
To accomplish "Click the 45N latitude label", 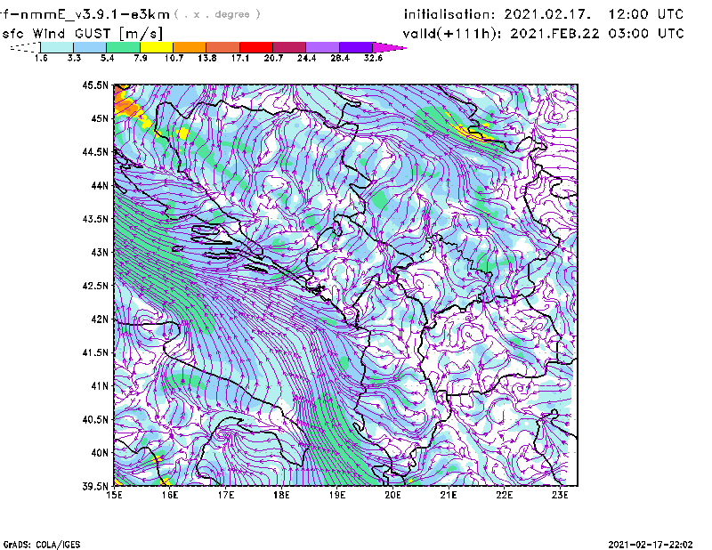I will [100, 118].
